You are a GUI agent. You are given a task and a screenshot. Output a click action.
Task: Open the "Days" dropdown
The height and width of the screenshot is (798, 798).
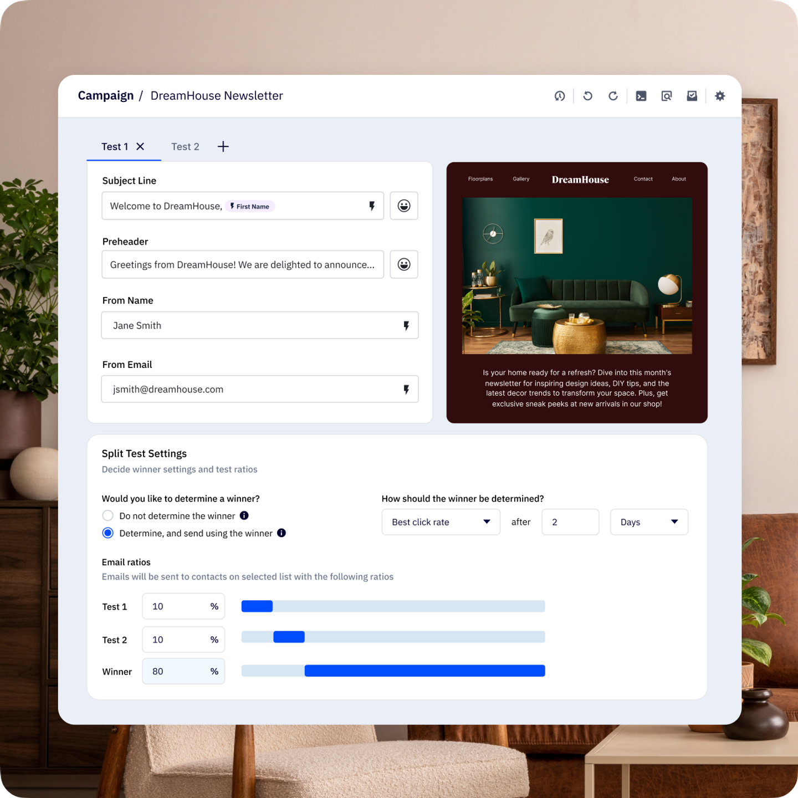(x=648, y=521)
